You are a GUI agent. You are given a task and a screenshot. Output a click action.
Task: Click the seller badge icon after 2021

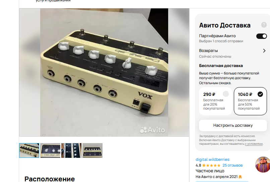point(240,177)
